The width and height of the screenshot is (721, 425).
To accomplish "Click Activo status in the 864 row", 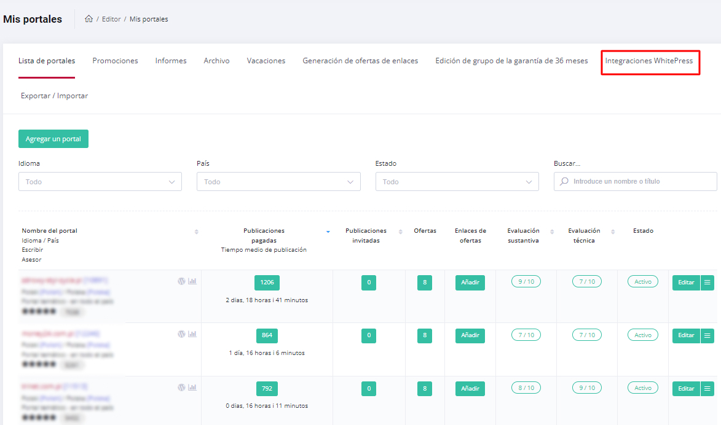I will tap(643, 335).
